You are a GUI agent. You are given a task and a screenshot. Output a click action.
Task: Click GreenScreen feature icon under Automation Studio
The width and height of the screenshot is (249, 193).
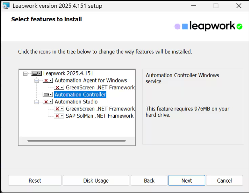[x=59, y=109]
